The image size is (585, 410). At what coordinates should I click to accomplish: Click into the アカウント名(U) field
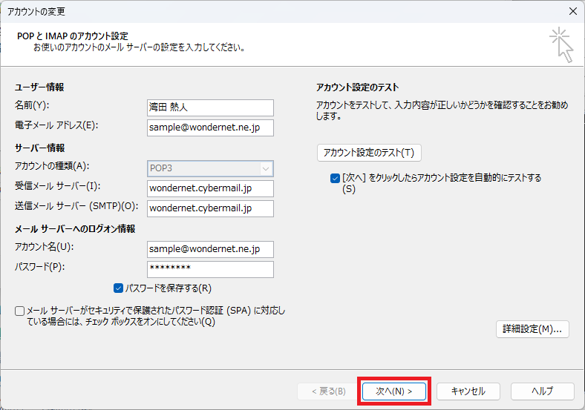210,249
